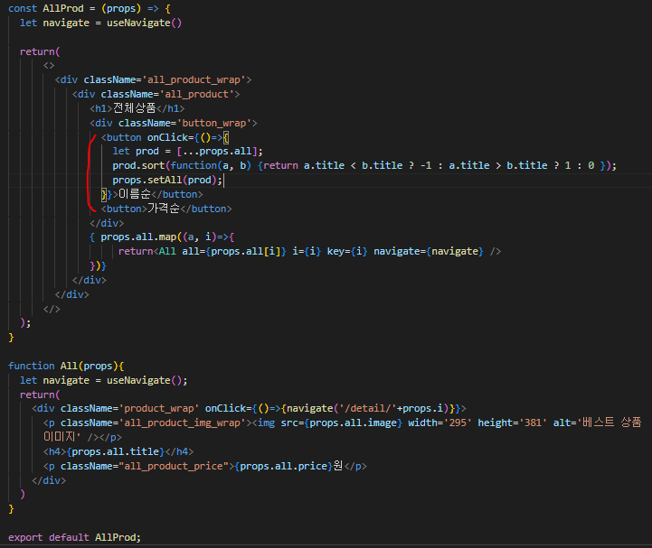652x548 pixels.
Task: Click the button label '가격순'
Action: click(164, 209)
